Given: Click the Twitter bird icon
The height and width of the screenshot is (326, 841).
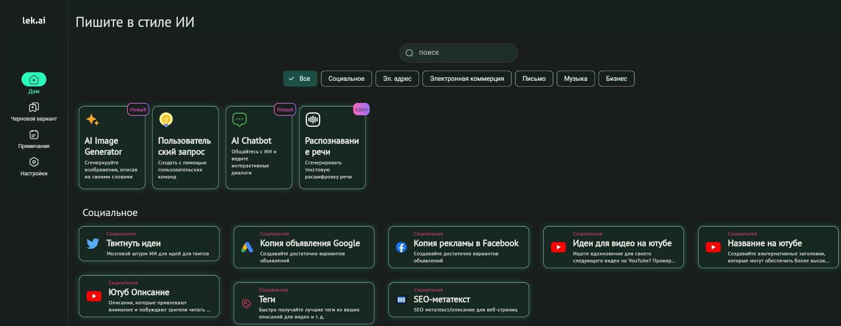Looking at the screenshot, I should tap(93, 244).
